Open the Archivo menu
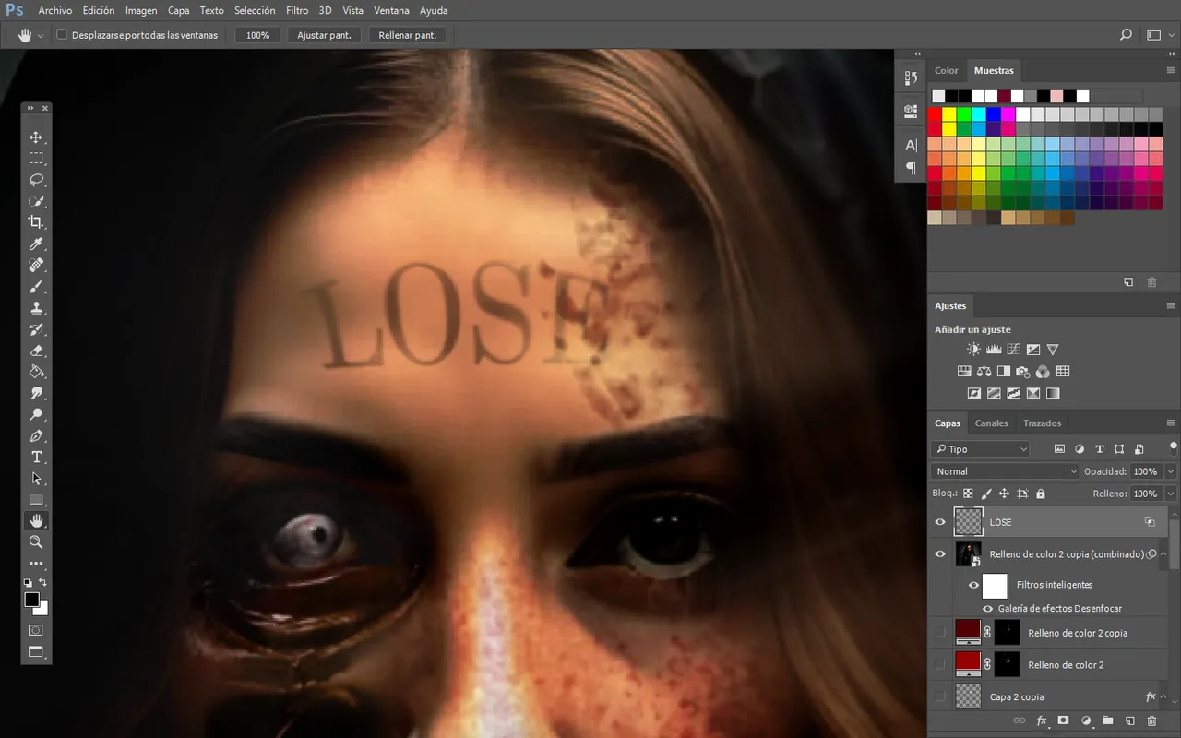This screenshot has height=738, width=1181. (x=55, y=11)
